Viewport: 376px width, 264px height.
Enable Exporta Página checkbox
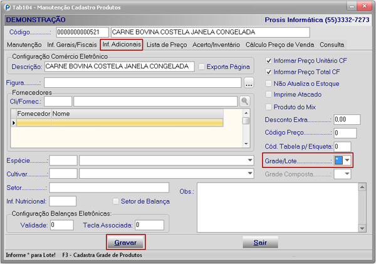point(202,66)
